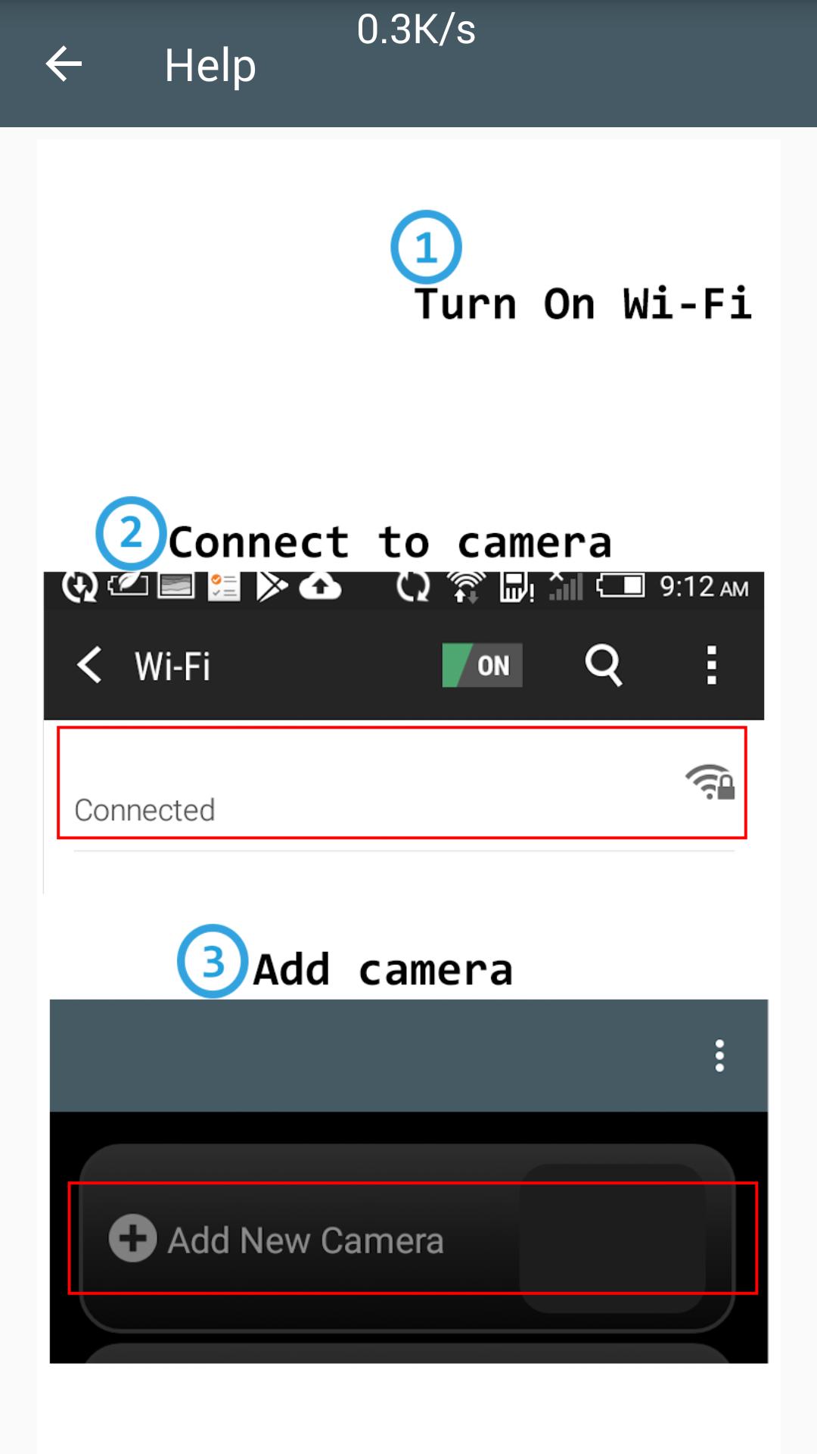The width and height of the screenshot is (817, 1454).
Task: Go back using the arrow beside Help
Action: [64, 64]
